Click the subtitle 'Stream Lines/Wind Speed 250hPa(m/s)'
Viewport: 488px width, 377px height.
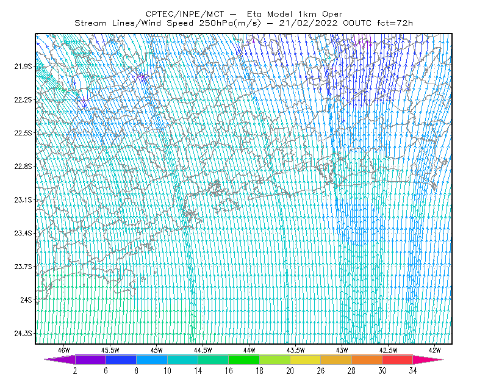tap(167, 23)
